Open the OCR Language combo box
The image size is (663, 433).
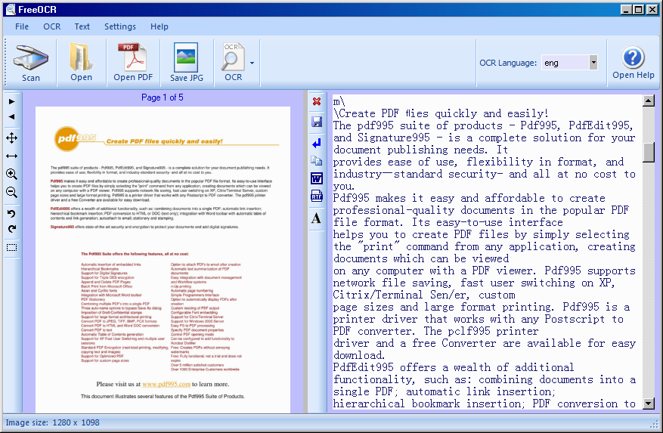coord(569,63)
